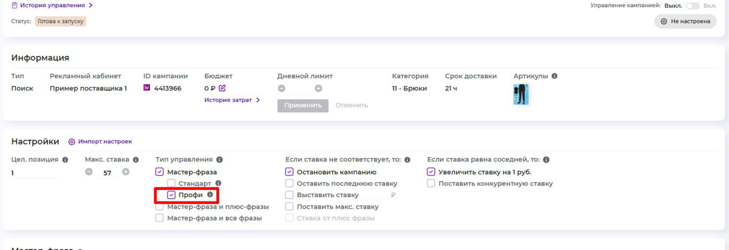
Task: Click the Поиск type value
Action: pos(22,88)
